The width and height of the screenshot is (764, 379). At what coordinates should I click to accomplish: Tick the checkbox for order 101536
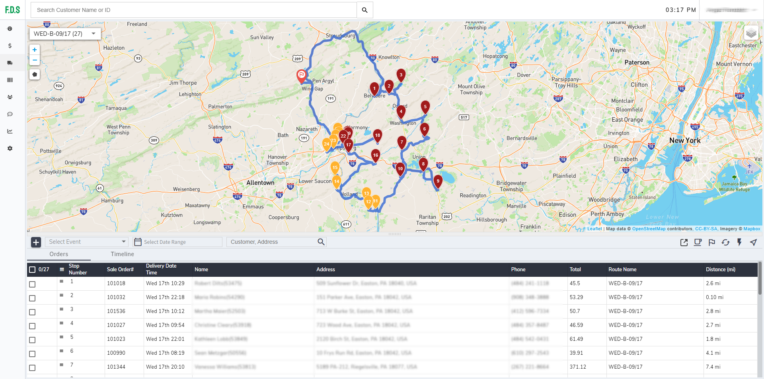tap(32, 312)
